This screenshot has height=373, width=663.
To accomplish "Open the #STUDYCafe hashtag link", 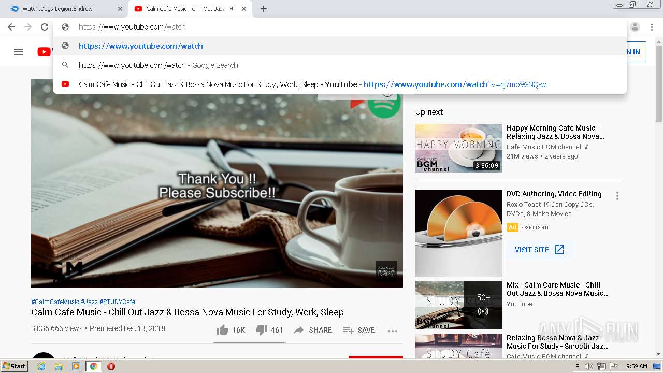I will (118, 302).
